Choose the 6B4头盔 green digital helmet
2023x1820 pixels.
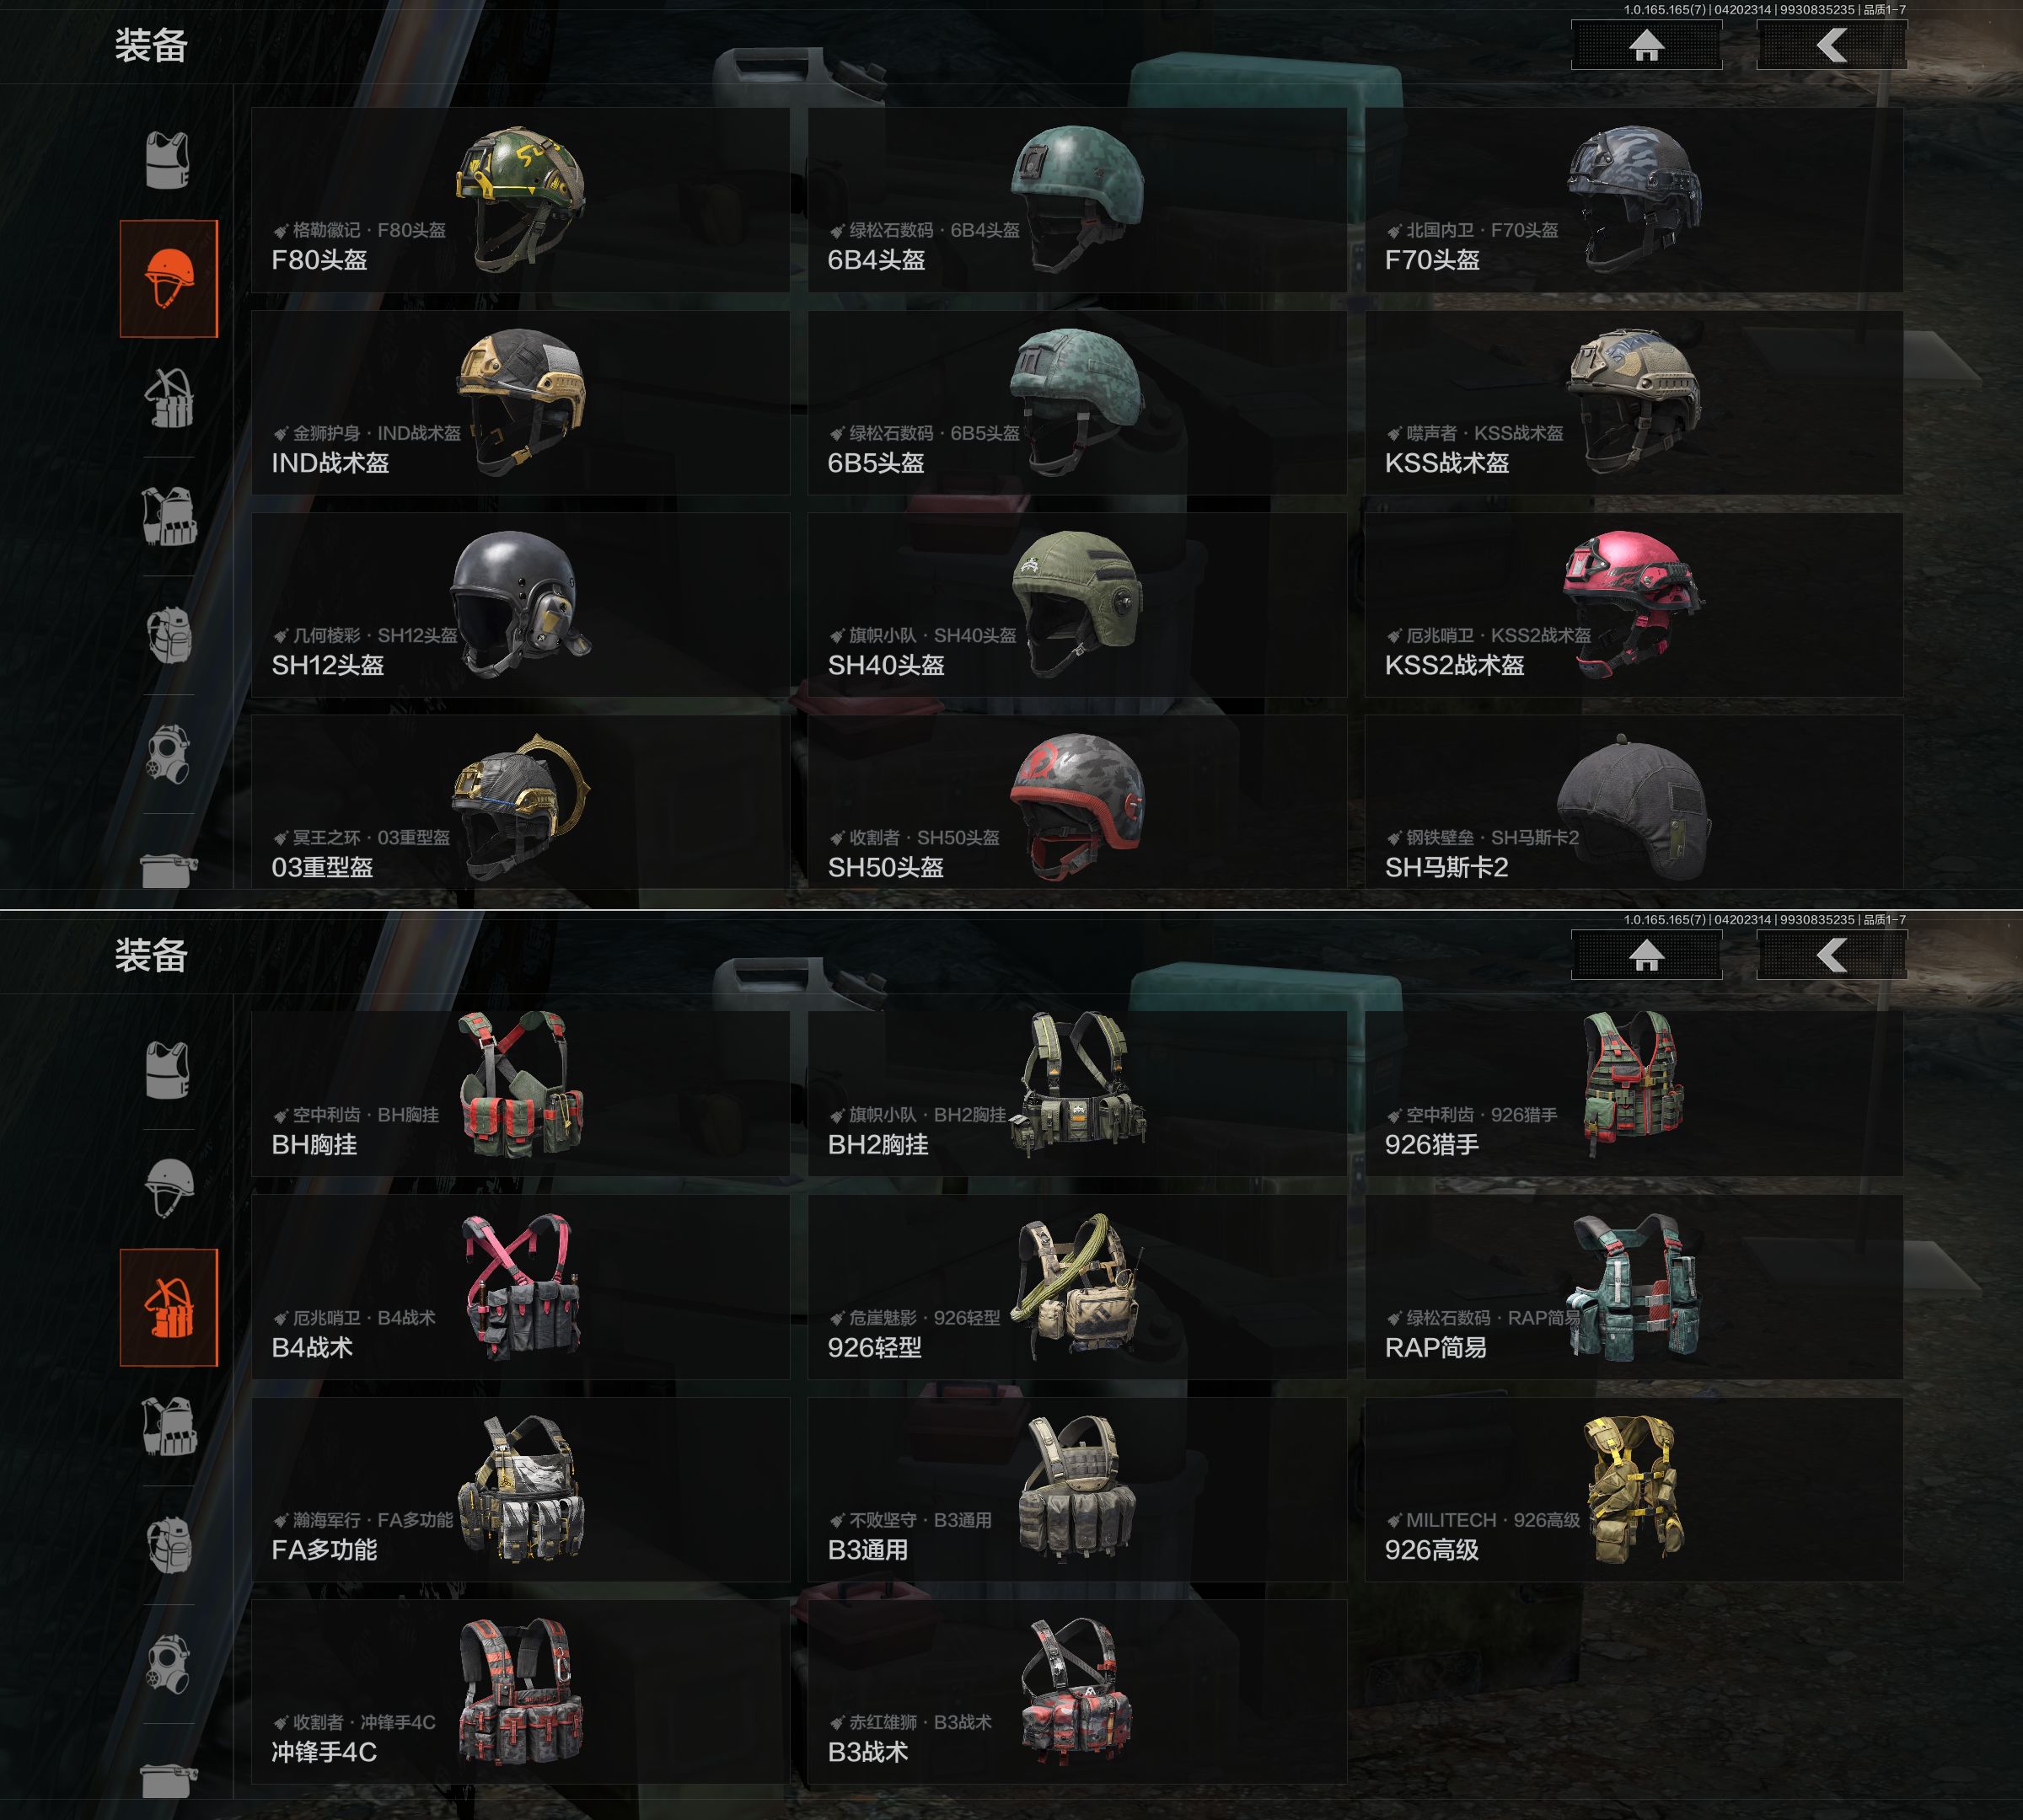coord(1076,200)
